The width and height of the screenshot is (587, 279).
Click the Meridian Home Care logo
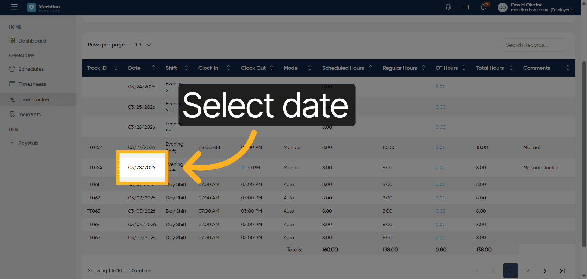tap(44, 7)
